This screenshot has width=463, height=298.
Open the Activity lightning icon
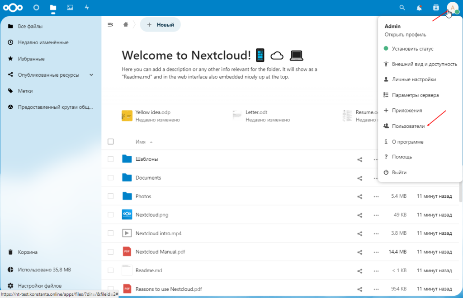coord(87,8)
